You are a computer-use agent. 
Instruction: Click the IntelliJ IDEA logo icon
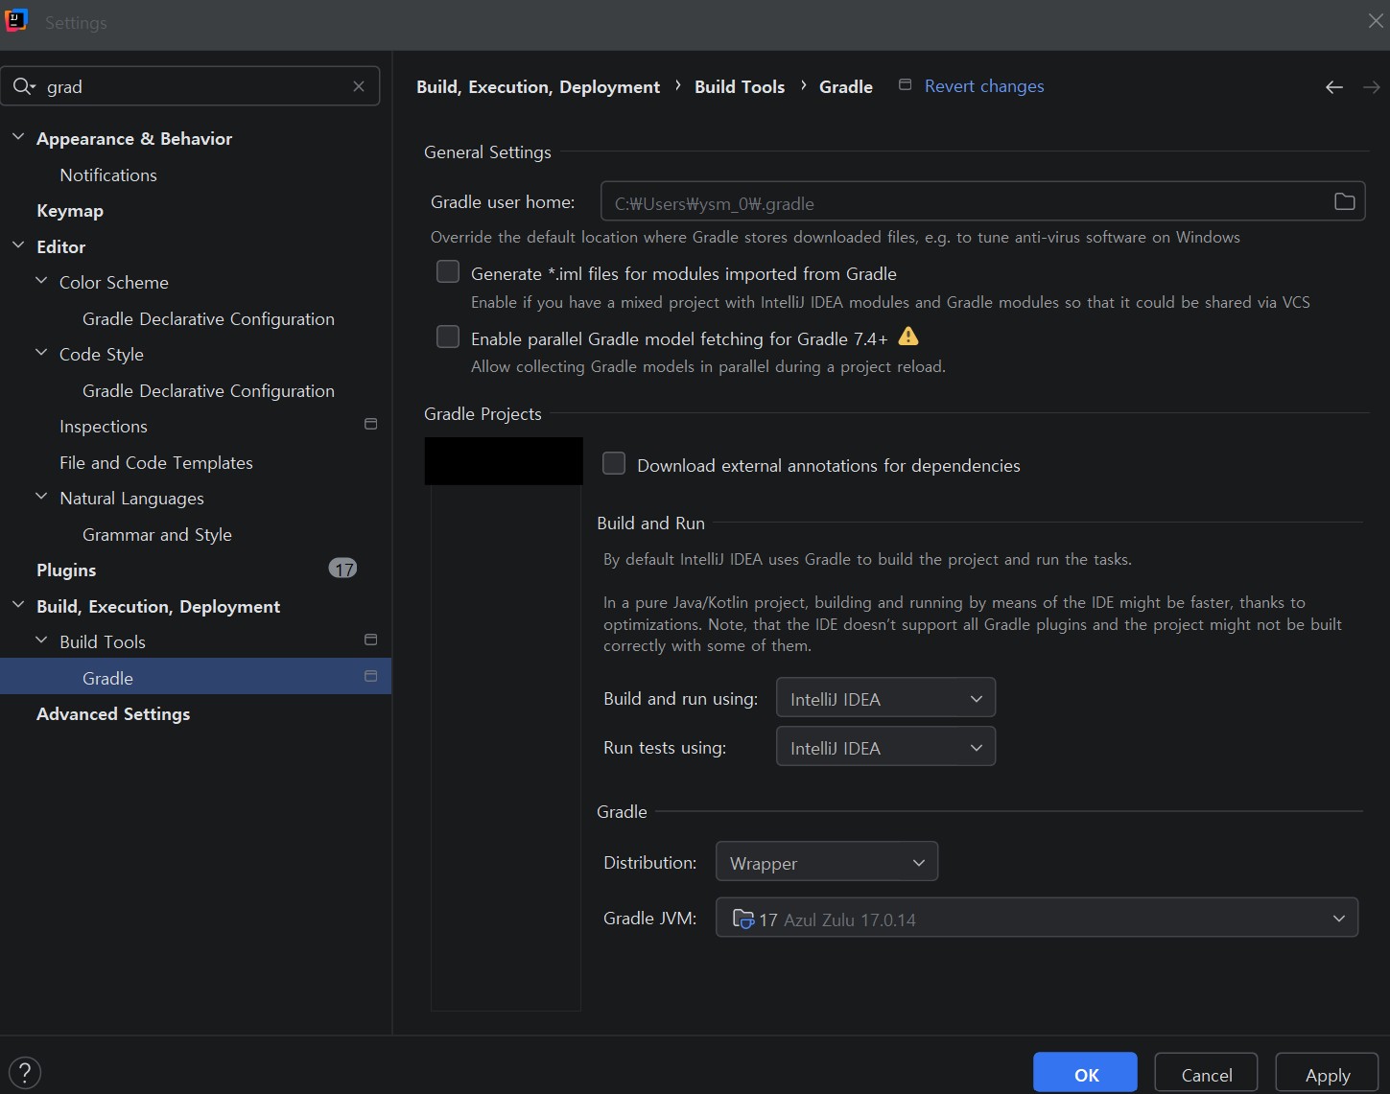coord(16,20)
